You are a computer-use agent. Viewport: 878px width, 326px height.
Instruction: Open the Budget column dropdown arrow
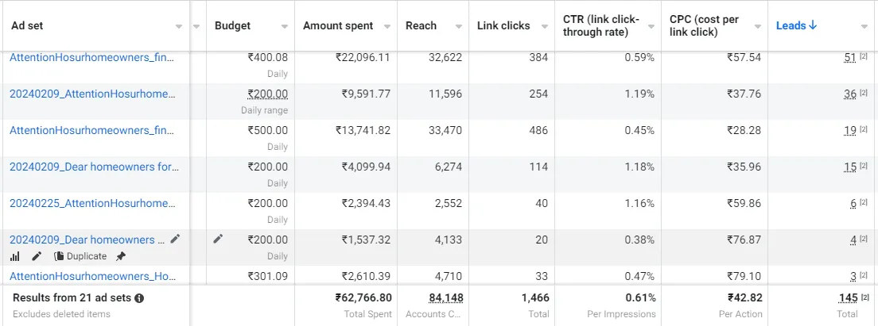(284, 26)
